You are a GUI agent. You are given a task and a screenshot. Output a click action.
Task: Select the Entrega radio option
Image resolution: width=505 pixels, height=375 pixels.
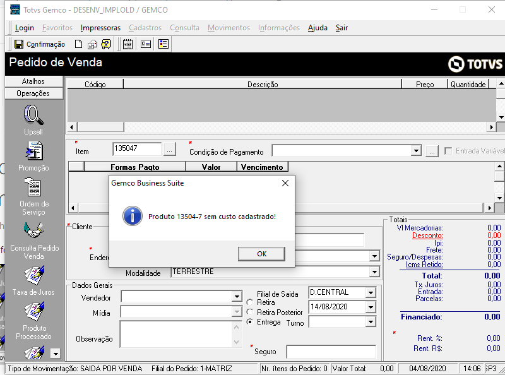pyautogui.click(x=249, y=321)
